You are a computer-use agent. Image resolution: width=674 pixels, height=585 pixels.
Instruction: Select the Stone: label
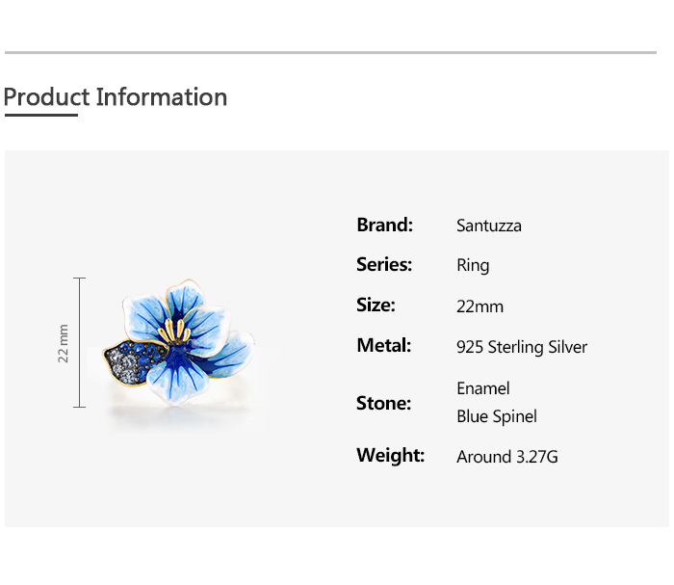pyautogui.click(x=383, y=403)
